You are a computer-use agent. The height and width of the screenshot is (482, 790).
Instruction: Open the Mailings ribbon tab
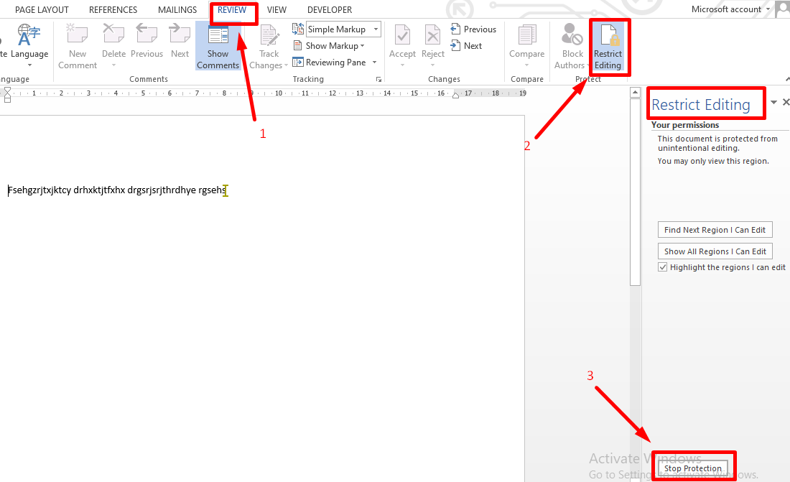click(x=177, y=9)
